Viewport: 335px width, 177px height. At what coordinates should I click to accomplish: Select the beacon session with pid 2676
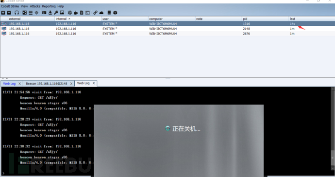(x=167, y=34)
